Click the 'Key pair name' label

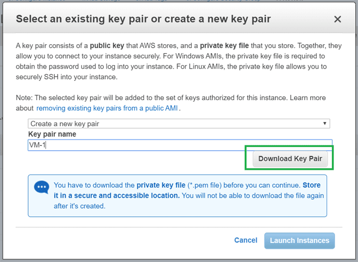click(52, 134)
